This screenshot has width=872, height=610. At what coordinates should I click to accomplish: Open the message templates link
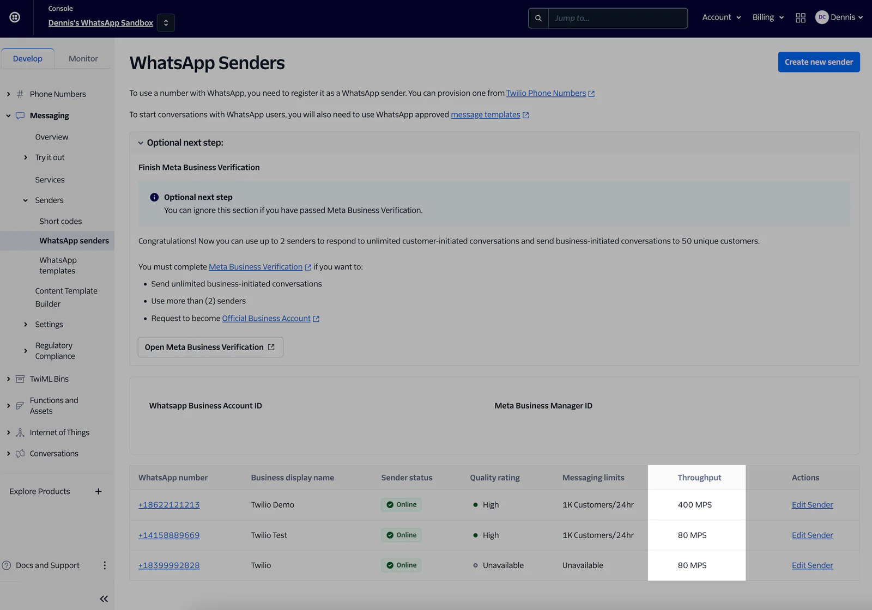[486, 114]
